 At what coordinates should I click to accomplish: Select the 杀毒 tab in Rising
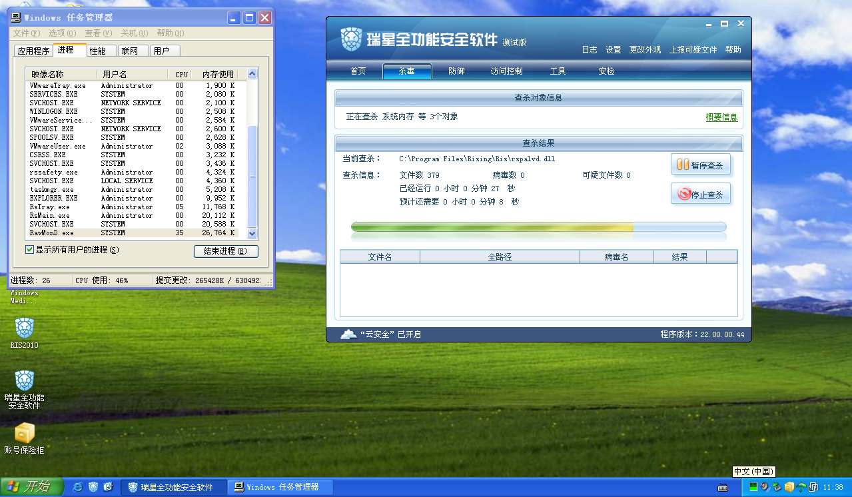pos(407,71)
